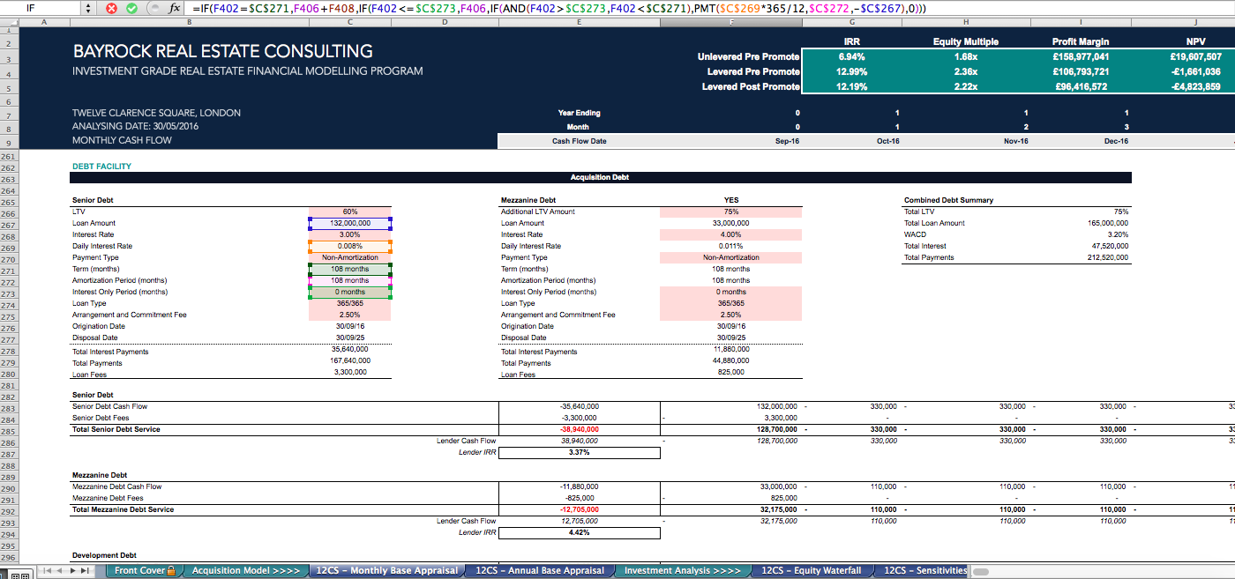This screenshot has height=579, width=1235.
Task: Open the Name Box function dropdown stepper
Action: [x=87, y=8]
